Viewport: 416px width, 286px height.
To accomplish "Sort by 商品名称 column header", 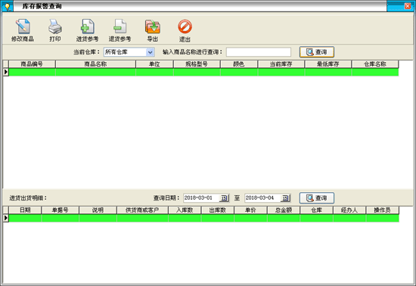I will (x=95, y=64).
